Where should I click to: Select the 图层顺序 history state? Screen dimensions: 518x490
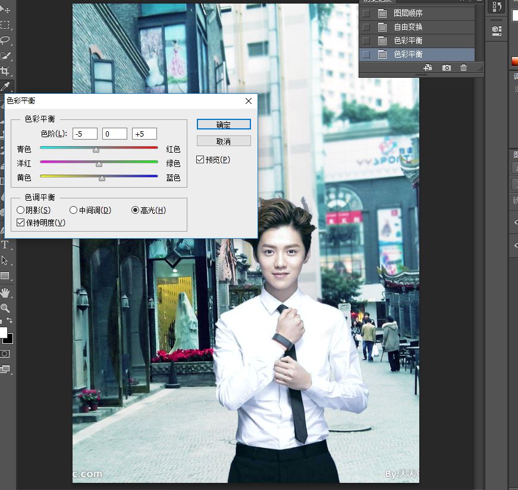417,13
